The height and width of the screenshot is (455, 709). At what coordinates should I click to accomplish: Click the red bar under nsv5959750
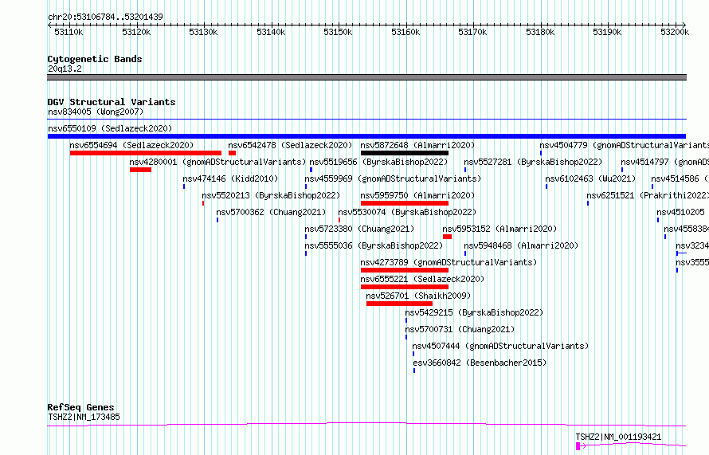click(405, 203)
